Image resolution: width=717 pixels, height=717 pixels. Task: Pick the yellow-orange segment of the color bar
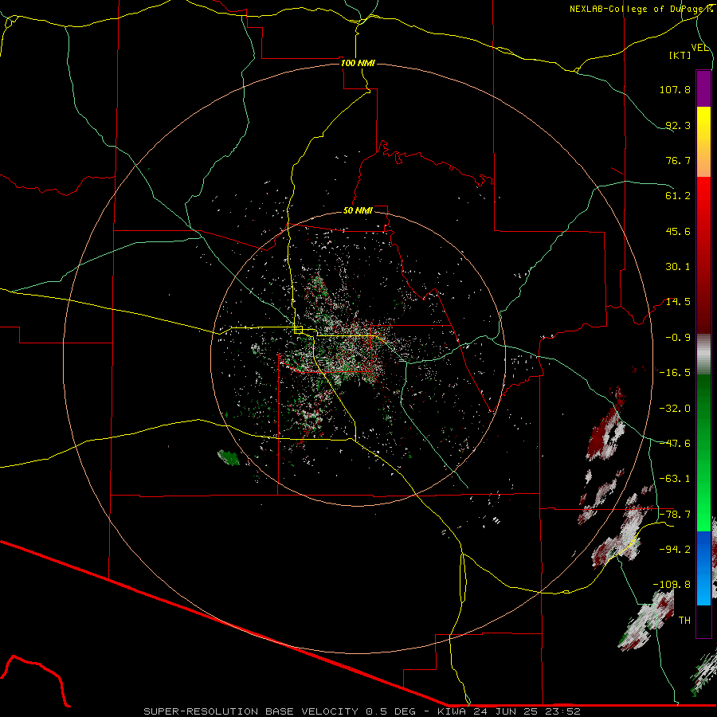point(703,142)
